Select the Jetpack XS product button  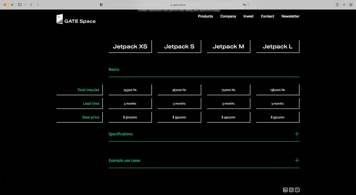pyautogui.click(x=130, y=46)
